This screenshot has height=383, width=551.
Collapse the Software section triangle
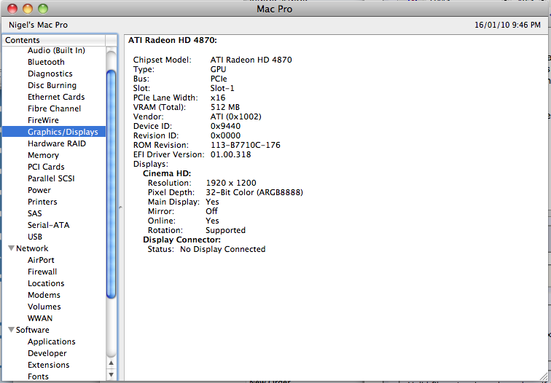click(x=11, y=330)
